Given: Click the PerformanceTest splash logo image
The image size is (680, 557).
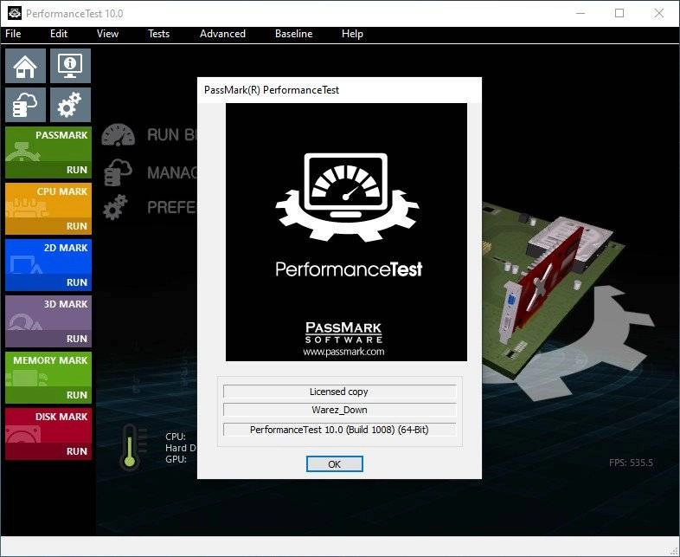Looking at the screenshot, I should click(x=347, y=232).
